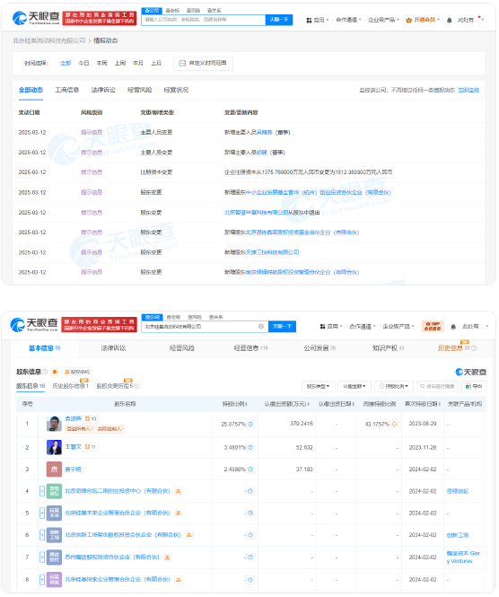Open notification bell in bottom panel header
This screenshot has width=499, height=597.
pyautogui.click(x=453, y=327)
